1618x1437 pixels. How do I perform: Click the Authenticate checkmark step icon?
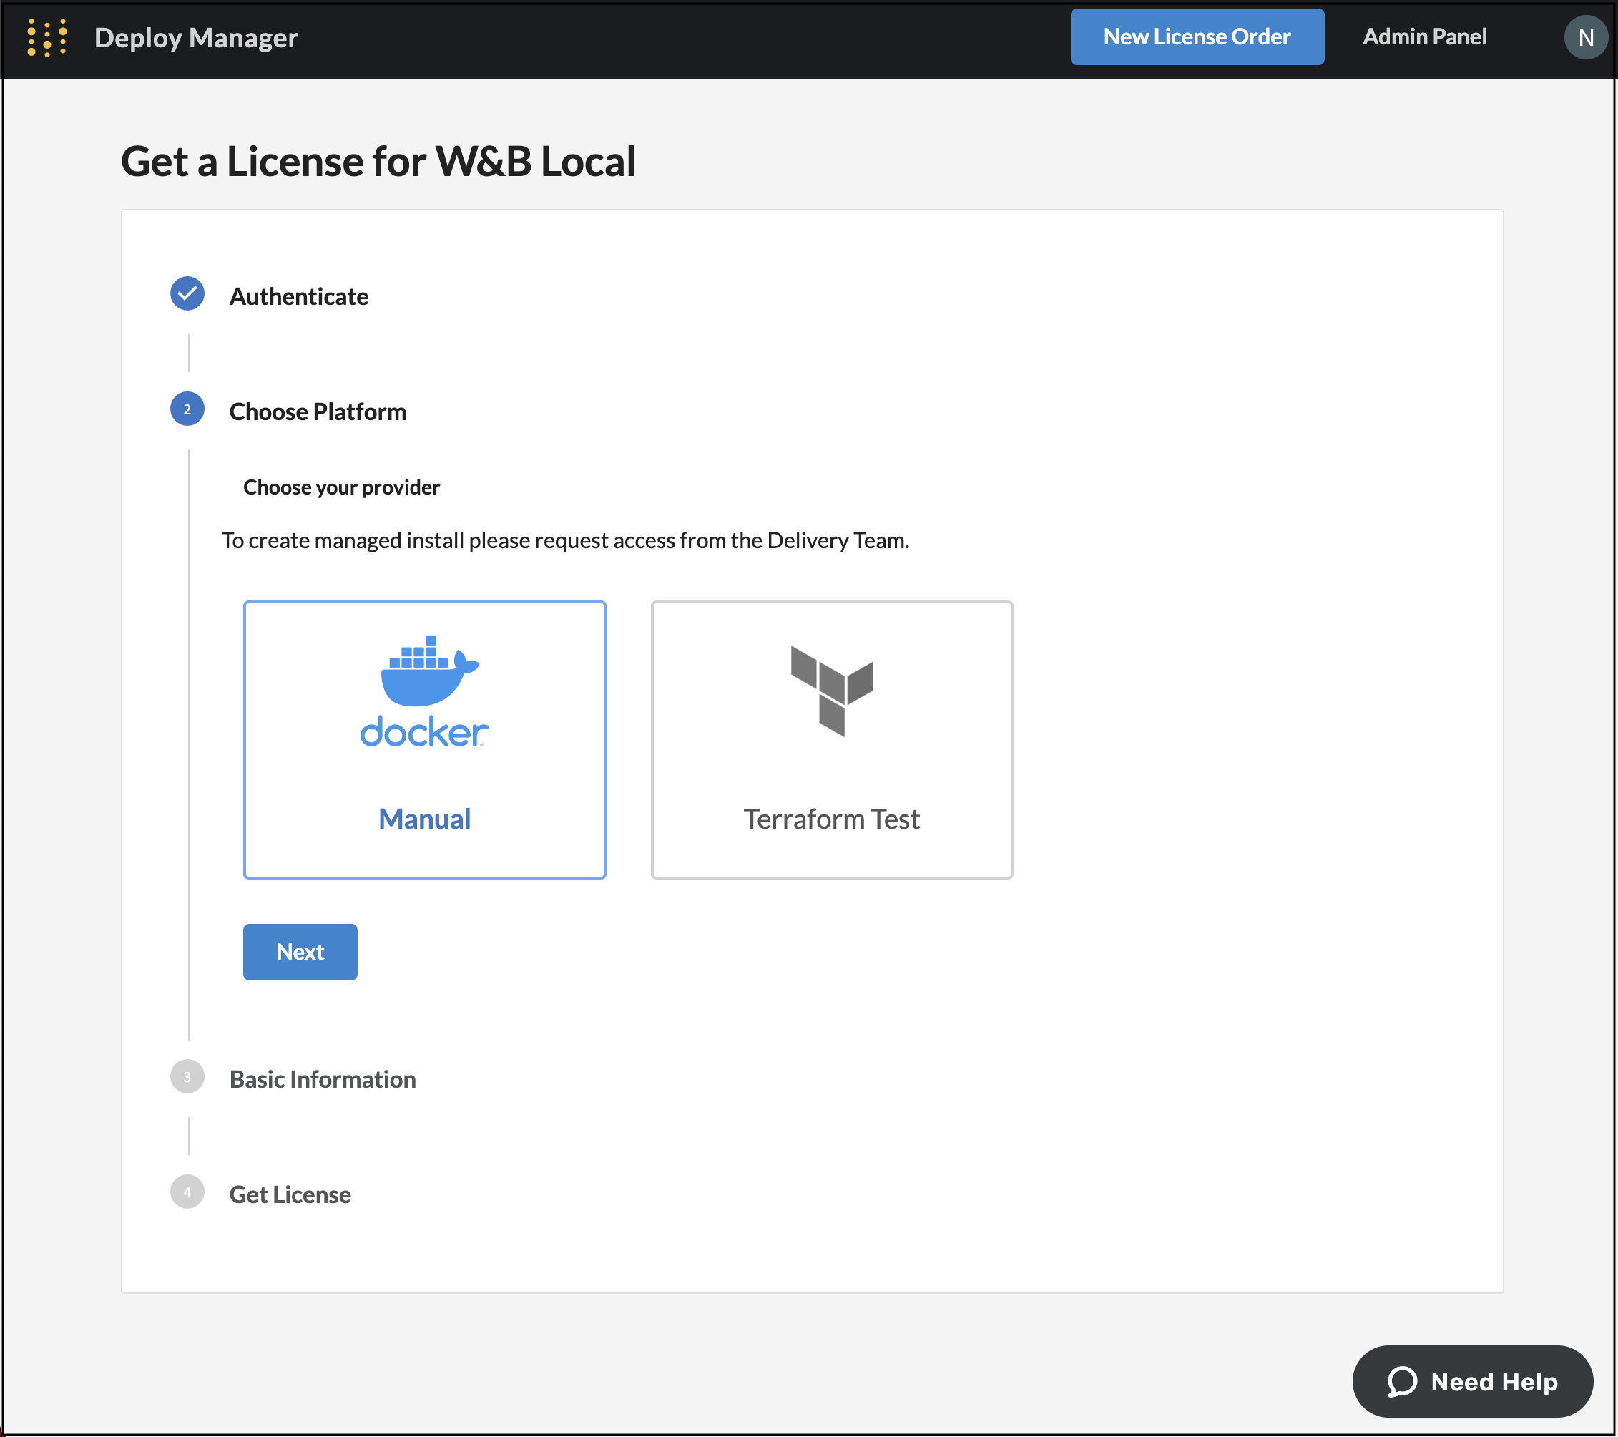[x=187, y=294]
